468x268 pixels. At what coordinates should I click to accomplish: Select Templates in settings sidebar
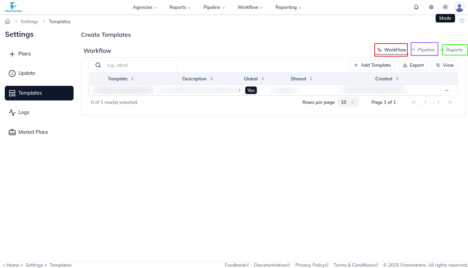39,93
